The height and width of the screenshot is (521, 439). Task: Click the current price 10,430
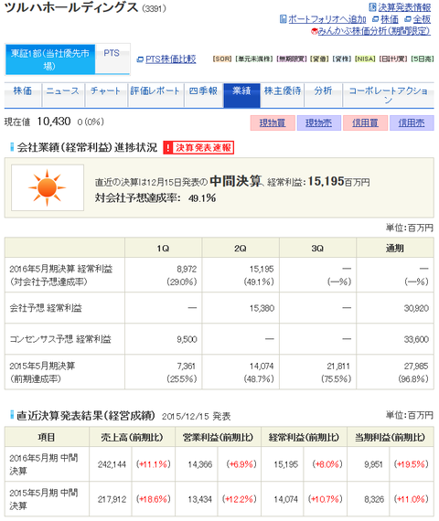tap(54, 122)
